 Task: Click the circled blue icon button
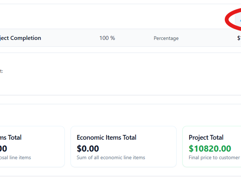pos(239,20)
